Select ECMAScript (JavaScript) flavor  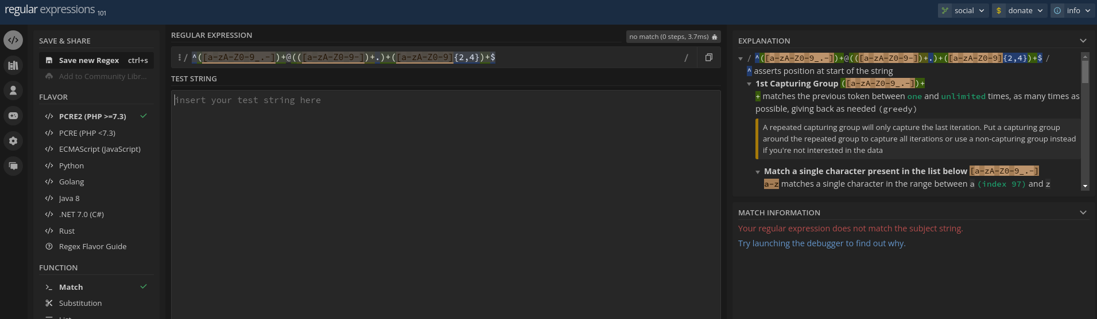[x=99, y=149]
